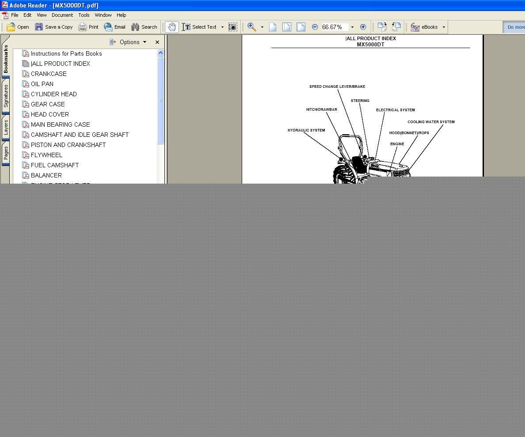Open the bookmarks Options menu
The width and height of the screenshot is (525, 437).
pyautogui.click(x=129, y=42)
